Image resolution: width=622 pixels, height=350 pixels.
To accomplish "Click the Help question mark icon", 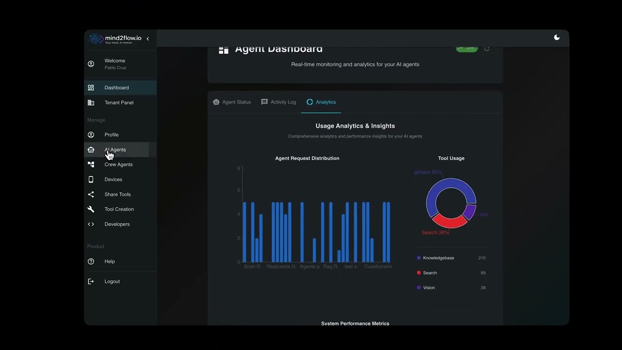I will coord(91,262).
